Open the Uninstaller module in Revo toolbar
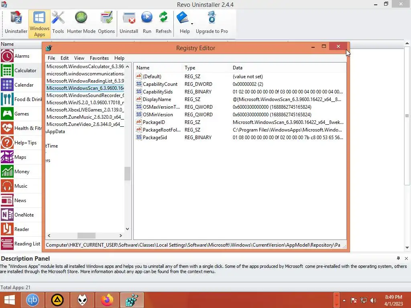411x308 pixels. tap(16, 24)
